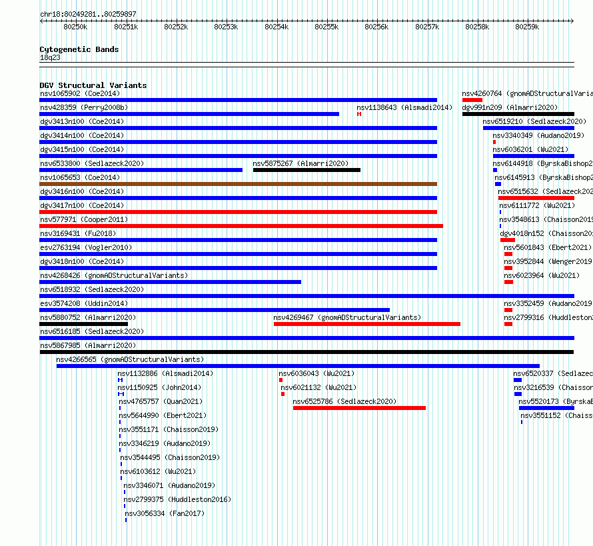The height and width of the screenshot is (546, 593).
Task: Click nsv3551152 (Chaisson) label
Action: point(557,415)
